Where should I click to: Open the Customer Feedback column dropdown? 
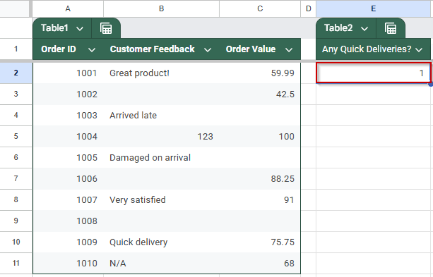(x=208, y=49)
